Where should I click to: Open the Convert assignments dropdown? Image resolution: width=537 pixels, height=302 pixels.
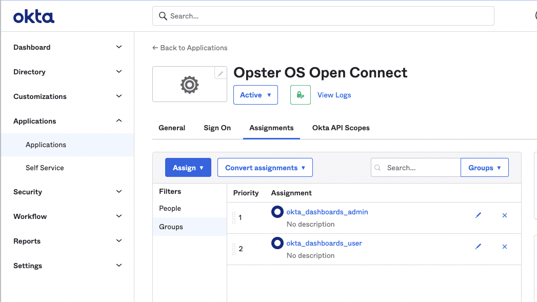pyautogui.click(x=265, y=167)
